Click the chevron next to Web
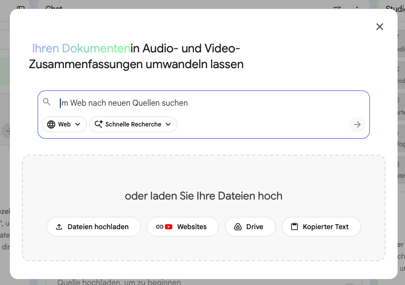 (78, 124)
